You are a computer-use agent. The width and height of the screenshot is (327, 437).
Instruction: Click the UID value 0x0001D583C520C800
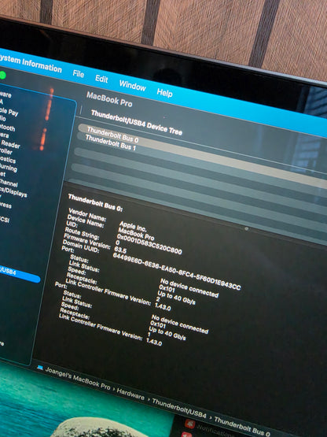click(149, 243)
